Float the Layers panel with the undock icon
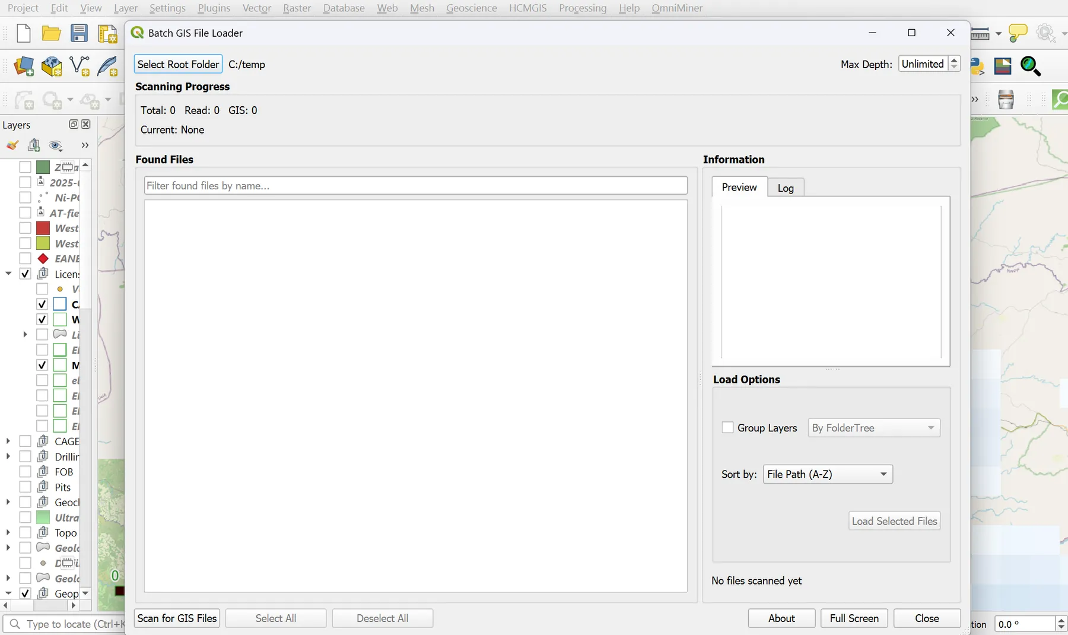This screenshot has height=635, width=1068. pyautogui.click(x=74, y=124)
